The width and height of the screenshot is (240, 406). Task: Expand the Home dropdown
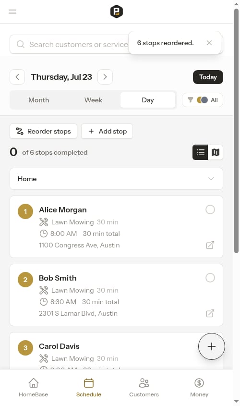116,179
